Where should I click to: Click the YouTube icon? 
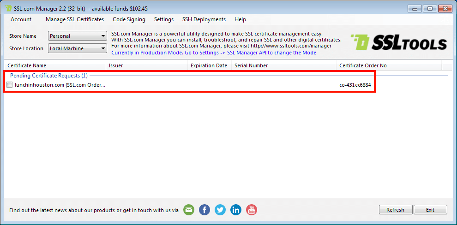coord(252,210)
